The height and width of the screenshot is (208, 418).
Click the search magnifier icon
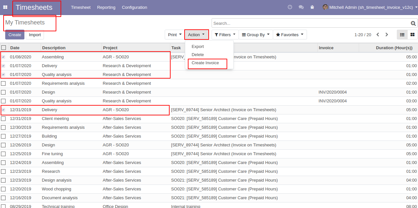[x=413, y=23]
